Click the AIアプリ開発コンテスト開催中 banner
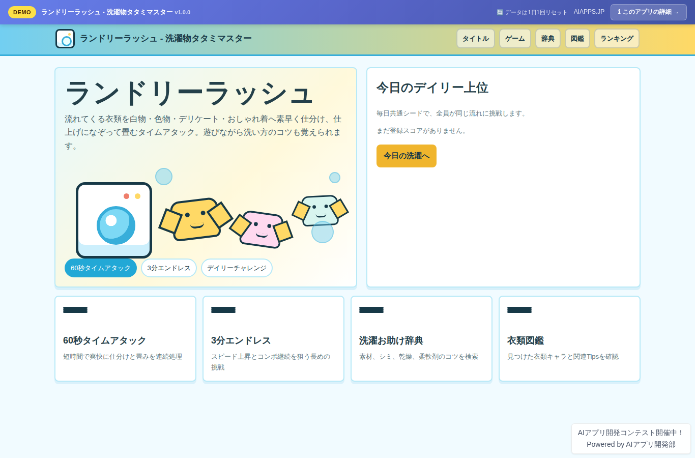This screenshot has height=458, width=695. 631,433
